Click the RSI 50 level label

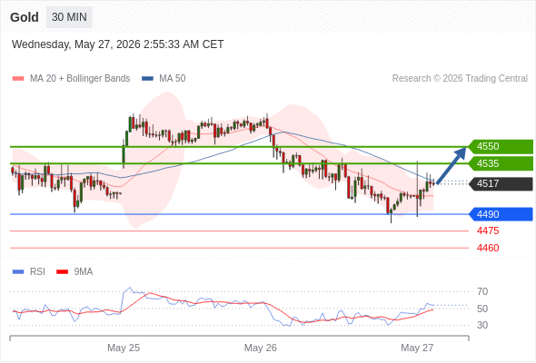pyautogui.click(x=482, y=309)
